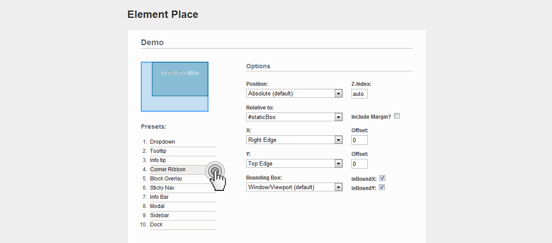The image size is (552, 243).
Task: Select the Dock preset
Action: pos(156,225)
